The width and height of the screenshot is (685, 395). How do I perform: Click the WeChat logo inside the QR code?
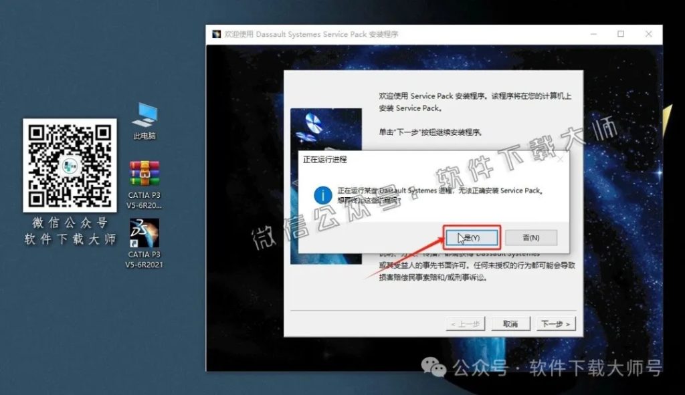(69, 165)
